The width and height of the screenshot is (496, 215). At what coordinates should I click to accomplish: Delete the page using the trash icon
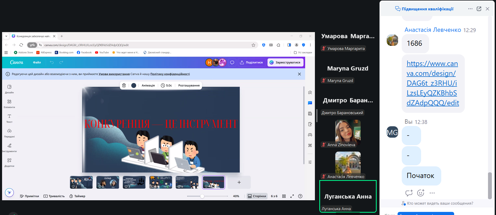pos(124,85)
